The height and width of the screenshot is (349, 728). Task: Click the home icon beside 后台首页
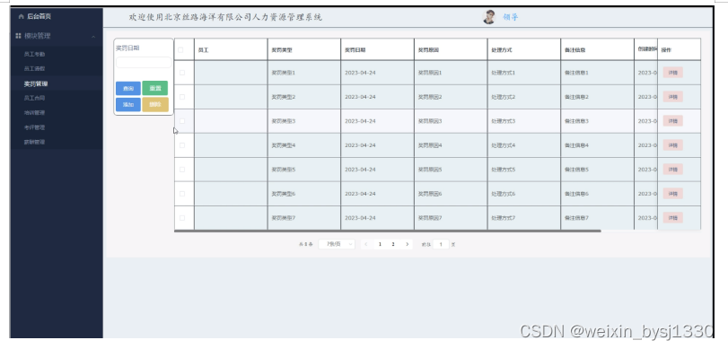[x=21, y=17]
